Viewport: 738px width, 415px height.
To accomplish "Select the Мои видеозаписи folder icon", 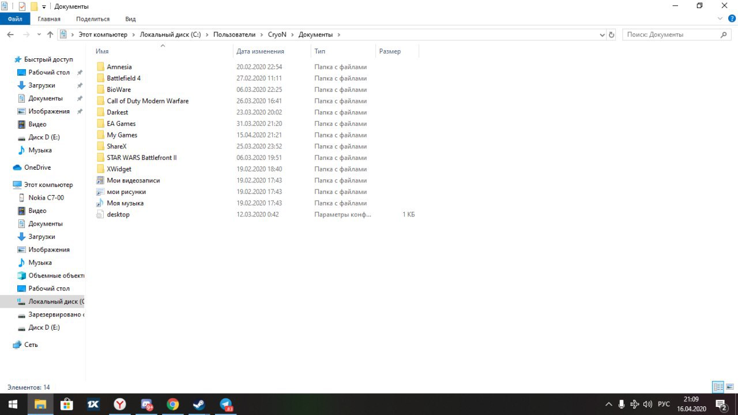I will [101, 180].
